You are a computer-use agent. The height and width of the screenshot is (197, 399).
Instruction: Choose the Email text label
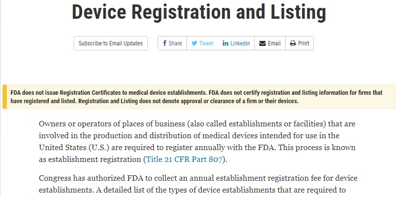point(274,43)
